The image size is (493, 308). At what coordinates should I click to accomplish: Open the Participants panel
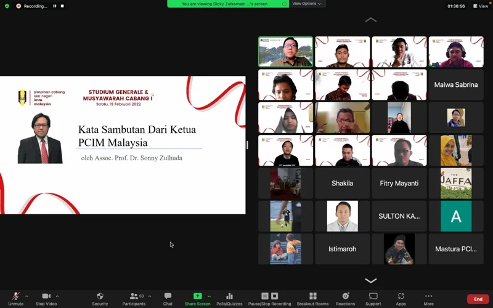134,299
